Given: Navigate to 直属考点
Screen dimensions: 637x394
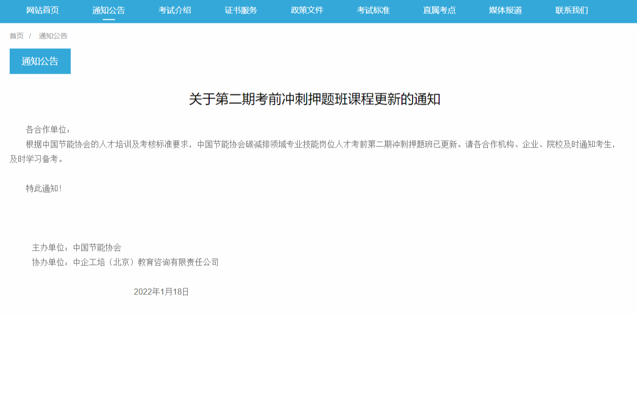Looking at the screenshot, I should [x=440, y=10].
